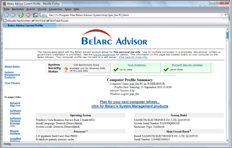Click the Main Circuit Board section header
The image size is (232, 148).
click(179, 131)
